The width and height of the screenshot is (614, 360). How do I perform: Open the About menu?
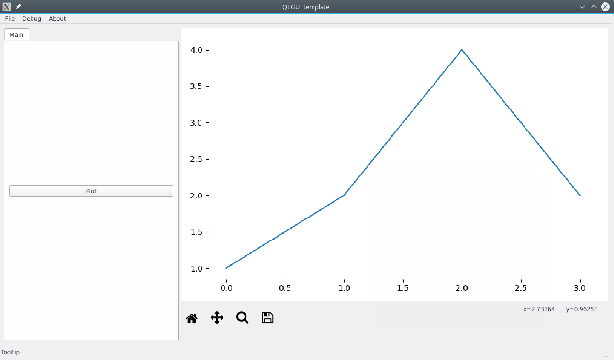tap(57, 19)
